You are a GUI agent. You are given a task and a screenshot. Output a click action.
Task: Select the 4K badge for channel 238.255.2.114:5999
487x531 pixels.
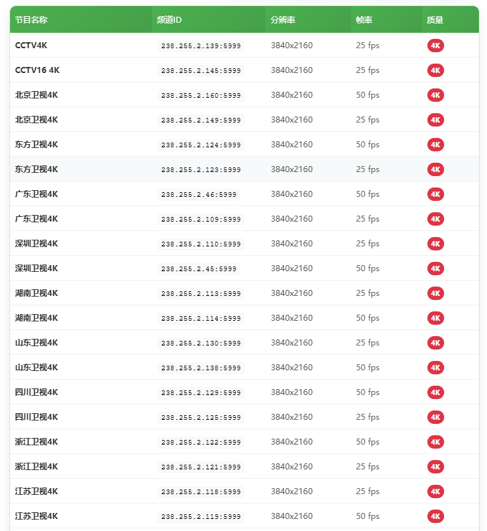(x=435, y=318)
